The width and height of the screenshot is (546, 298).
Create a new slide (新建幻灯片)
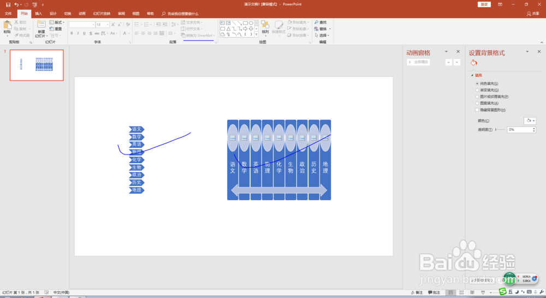[x=41, y=29]
